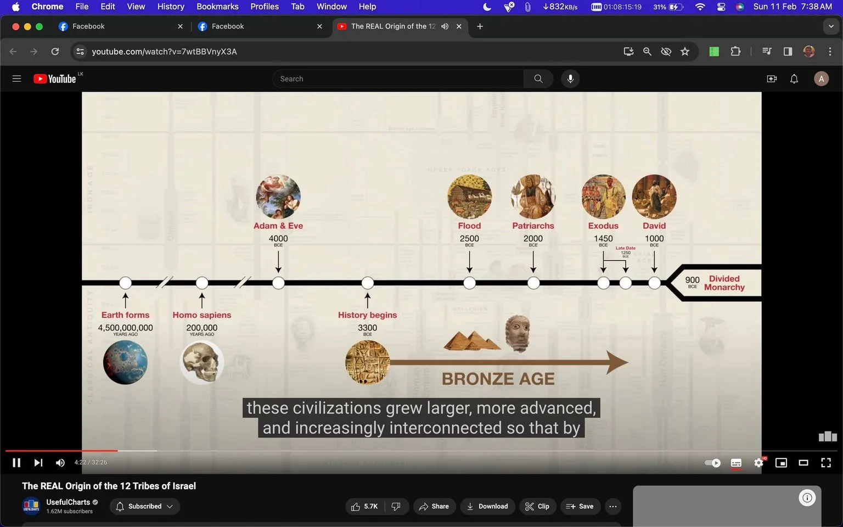Enter fullscreen mode
843x527 pixels.
click(825, 463)
